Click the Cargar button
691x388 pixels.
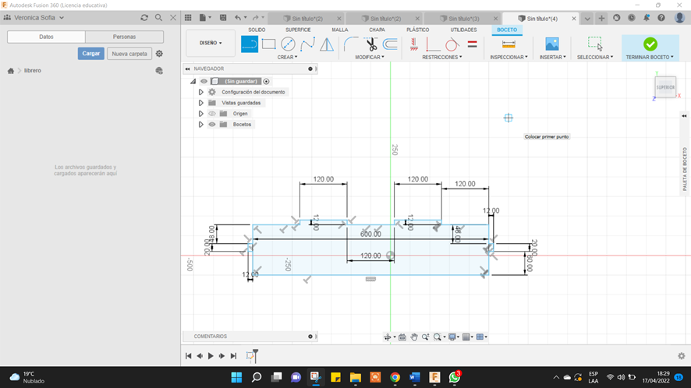pos(90,53)
